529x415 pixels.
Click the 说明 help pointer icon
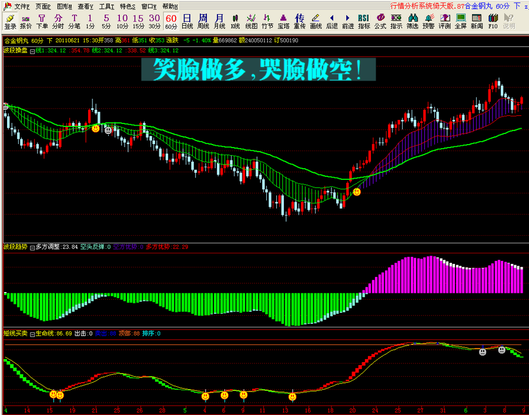click(509, 22)
